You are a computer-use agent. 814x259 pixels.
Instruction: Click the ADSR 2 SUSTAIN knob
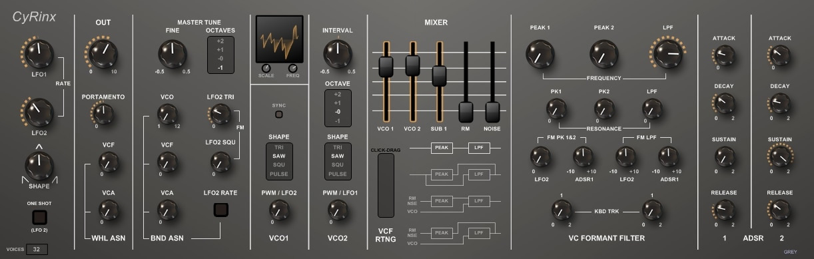(x=779, y=156)
